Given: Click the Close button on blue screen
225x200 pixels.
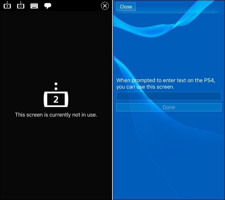Looking at the screenshot, I should pyautogui.click(x=126, y=7).
